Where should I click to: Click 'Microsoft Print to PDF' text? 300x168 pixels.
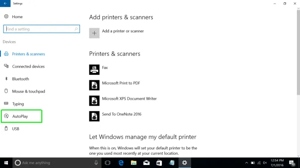tap(121, 83)
